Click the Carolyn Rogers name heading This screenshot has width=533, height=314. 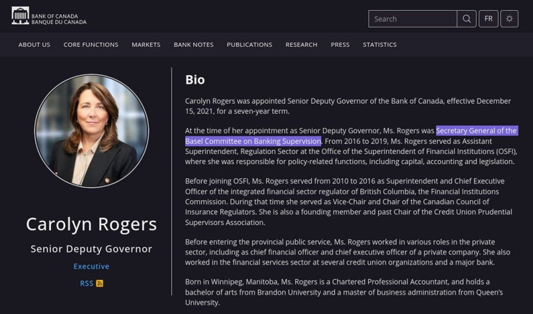[x=92, y=224]
